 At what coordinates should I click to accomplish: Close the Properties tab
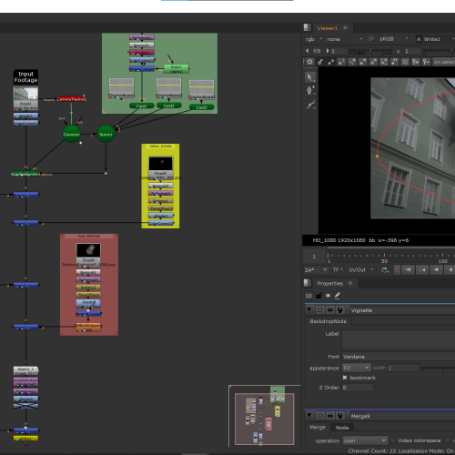(x=350, y=283)
